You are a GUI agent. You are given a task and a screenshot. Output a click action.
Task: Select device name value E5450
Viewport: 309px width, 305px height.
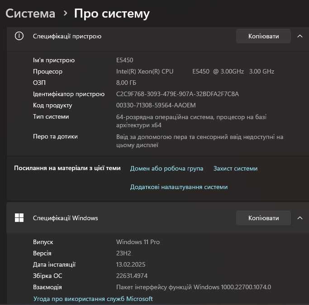click(x=124, y=60)
